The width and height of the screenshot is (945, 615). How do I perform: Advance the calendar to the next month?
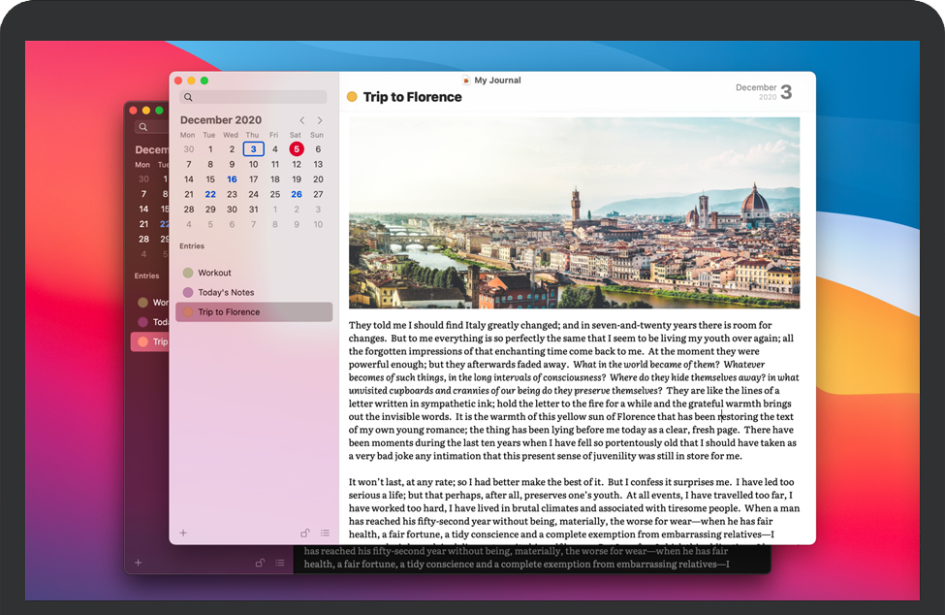(320, 120)
